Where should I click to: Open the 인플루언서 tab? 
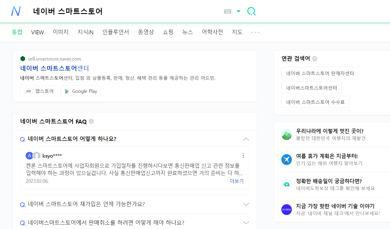(x=116, y=32)
